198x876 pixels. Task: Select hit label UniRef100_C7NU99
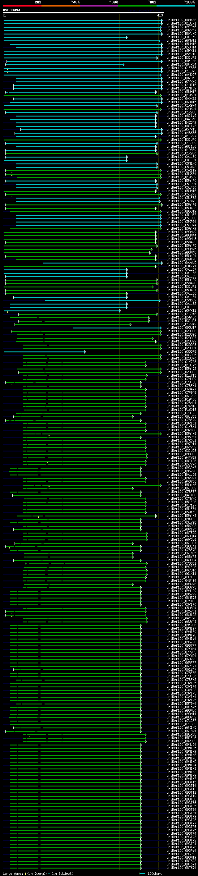pos(181,379)
